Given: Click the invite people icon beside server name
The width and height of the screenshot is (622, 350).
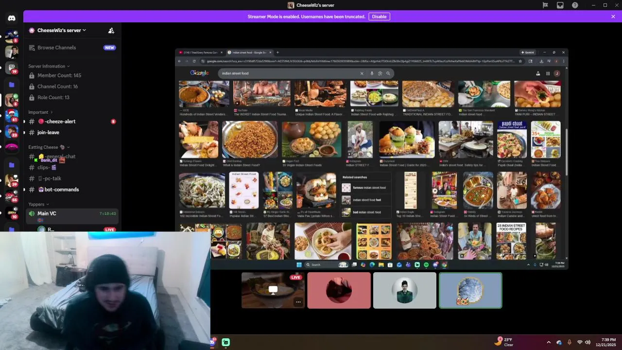Looking at the screenshot, I should [111, 30].
